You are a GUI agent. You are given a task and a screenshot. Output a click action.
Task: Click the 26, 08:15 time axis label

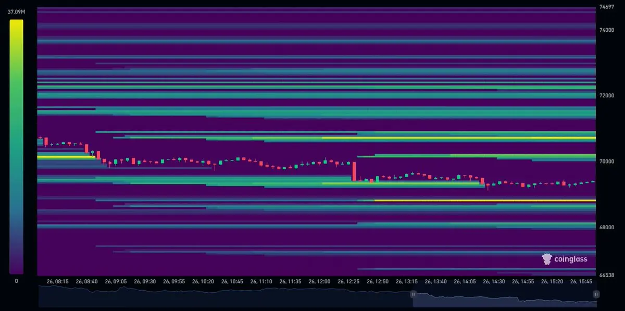(57, 281)
